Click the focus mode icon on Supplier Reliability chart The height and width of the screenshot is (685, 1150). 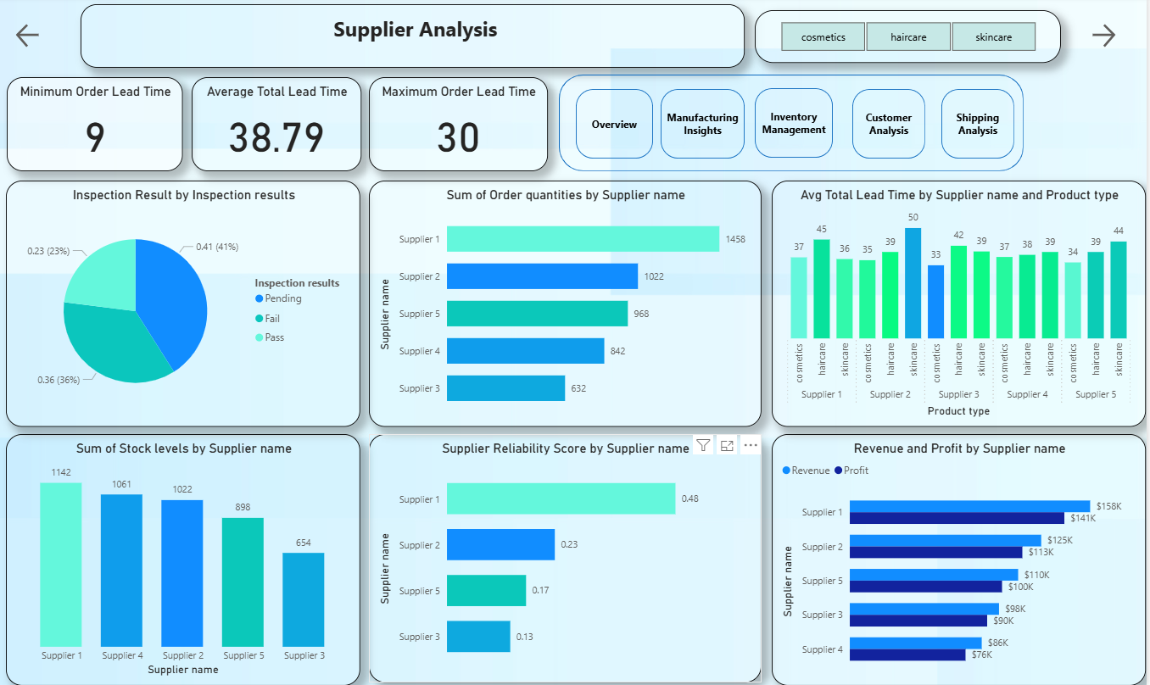727,445
